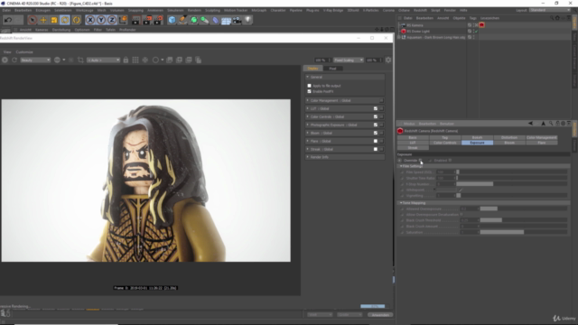578x325 pixels.
Task: Click the red Redshift camera tag
Action: click(x=481, y=25)
